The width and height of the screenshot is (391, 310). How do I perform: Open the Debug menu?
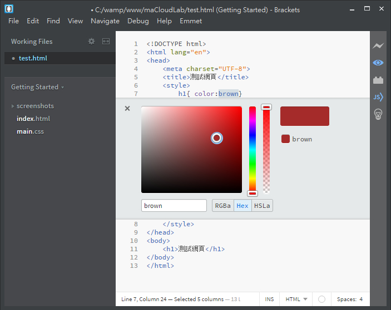click(138, 21)
